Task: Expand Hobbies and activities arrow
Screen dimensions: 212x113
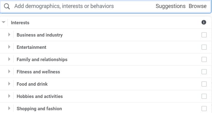Action: (x=9, y=96)
